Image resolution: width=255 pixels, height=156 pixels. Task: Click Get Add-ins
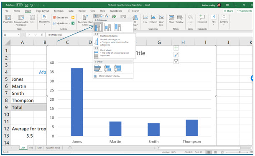click(x=61, y=18)
